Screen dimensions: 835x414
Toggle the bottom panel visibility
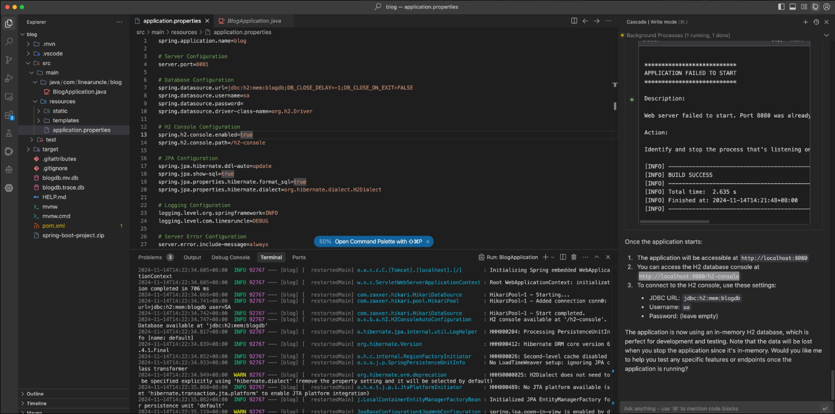tap(792, 7)
